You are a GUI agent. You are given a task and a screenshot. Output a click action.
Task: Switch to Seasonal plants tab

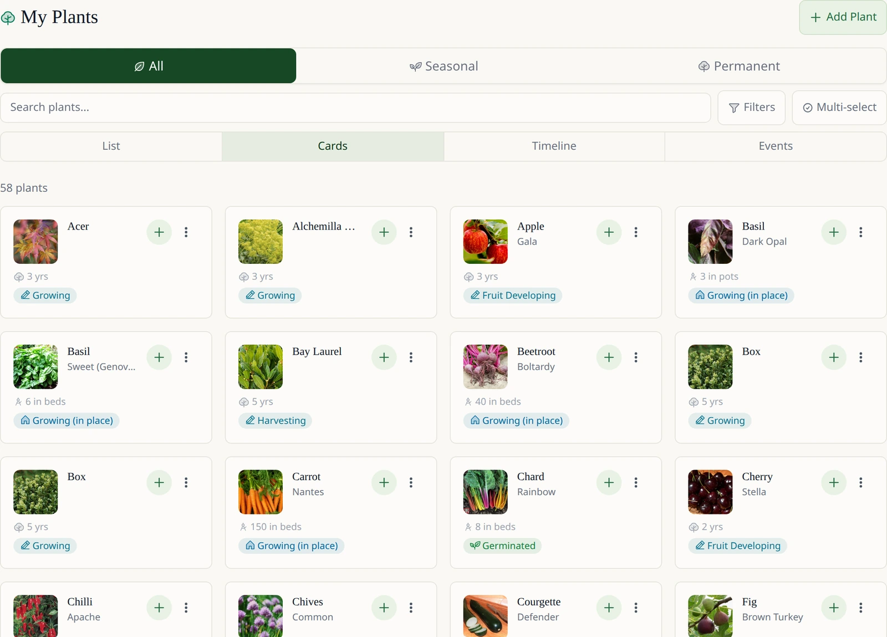(x=443, y=66)
